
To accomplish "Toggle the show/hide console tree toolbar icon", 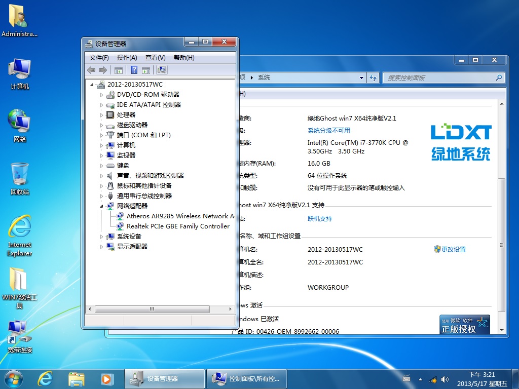I will [x=118, y=70].
